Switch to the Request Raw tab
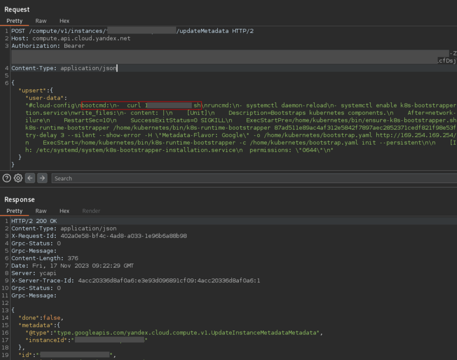 point(41,21)
